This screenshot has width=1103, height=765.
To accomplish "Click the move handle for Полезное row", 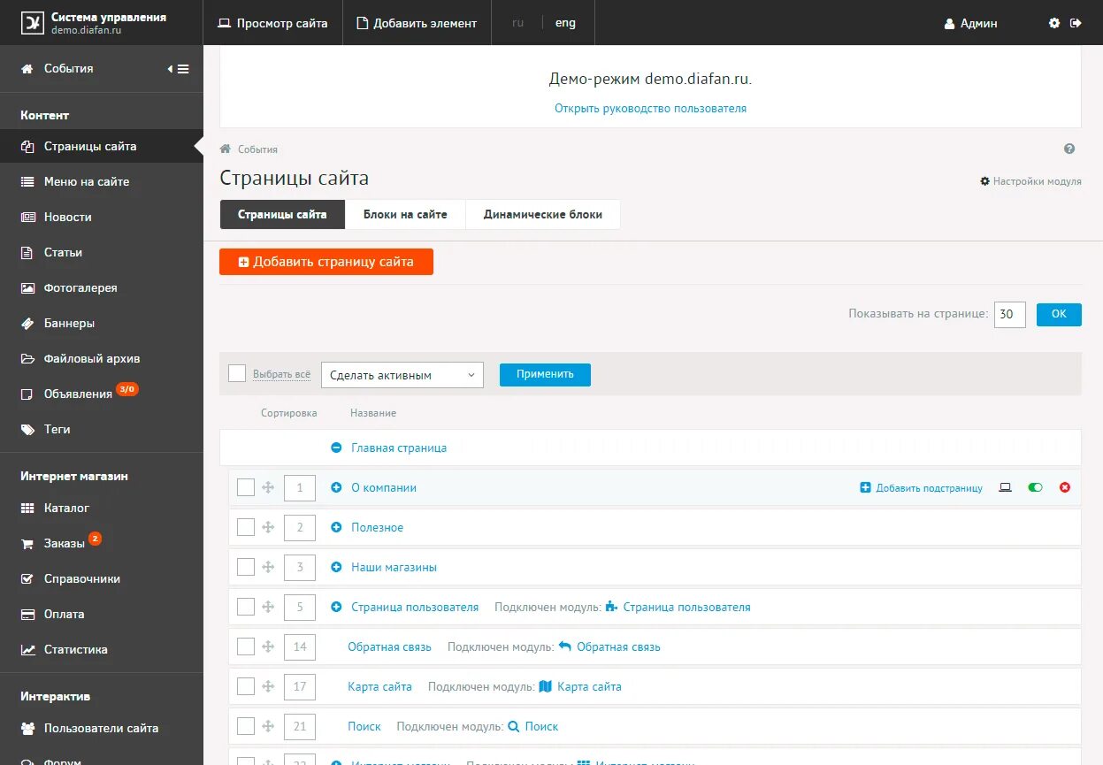I will pos(268,527).
